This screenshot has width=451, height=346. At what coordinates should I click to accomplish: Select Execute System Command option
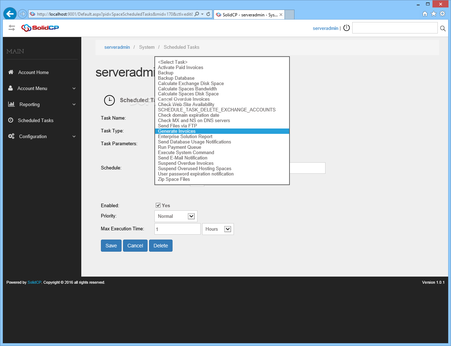tap(222, 152)
